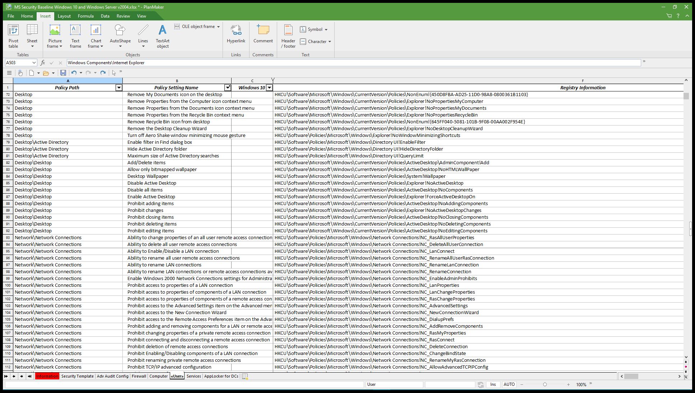695x393 pixels.
Task: Click the Undo arrow icon
Action: pos(74,73)
